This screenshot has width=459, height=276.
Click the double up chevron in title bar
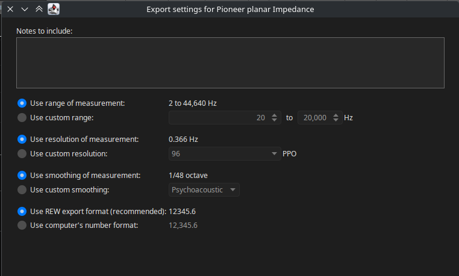39,9
